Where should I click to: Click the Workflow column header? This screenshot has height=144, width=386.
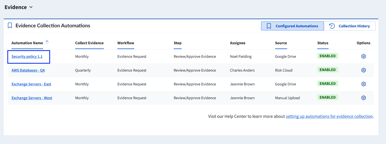pos(126,43)
